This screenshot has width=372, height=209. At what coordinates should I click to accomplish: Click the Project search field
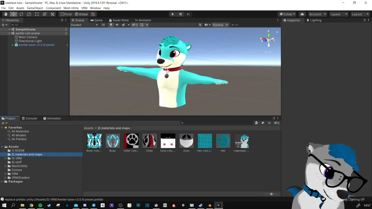point(217,123)
